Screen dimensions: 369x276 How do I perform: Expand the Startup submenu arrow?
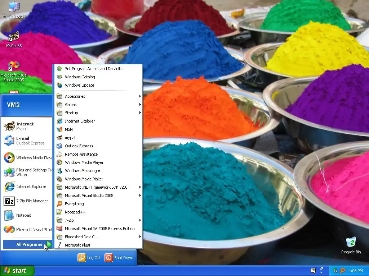[x=140, y=112]
